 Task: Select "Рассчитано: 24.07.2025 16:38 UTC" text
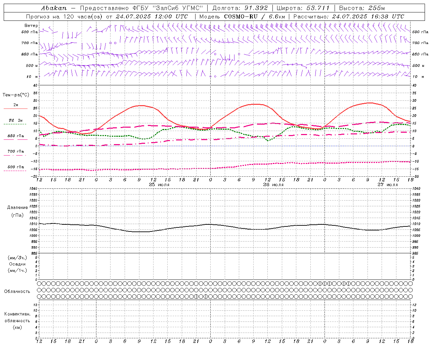click(x=349, y=16)
